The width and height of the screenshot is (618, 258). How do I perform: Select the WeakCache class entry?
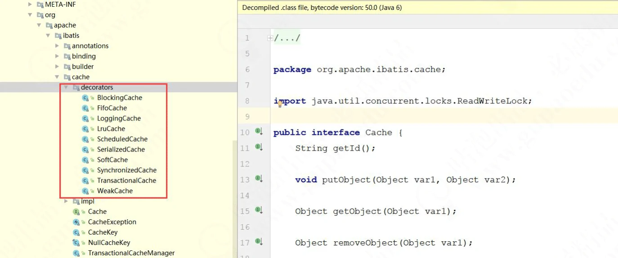[x=115, y=191]
